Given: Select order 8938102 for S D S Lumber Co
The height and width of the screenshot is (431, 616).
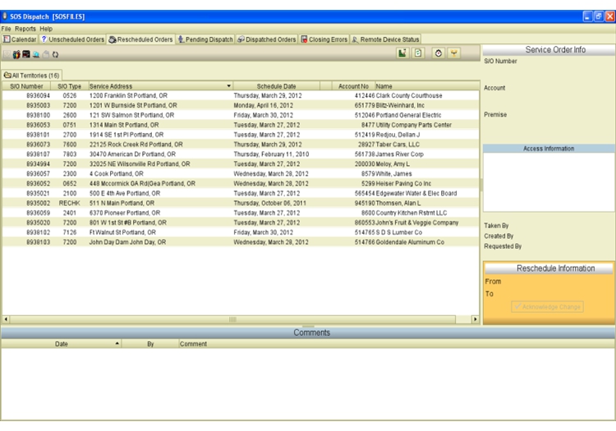Looking at the screenshot, I should point(241,232).
